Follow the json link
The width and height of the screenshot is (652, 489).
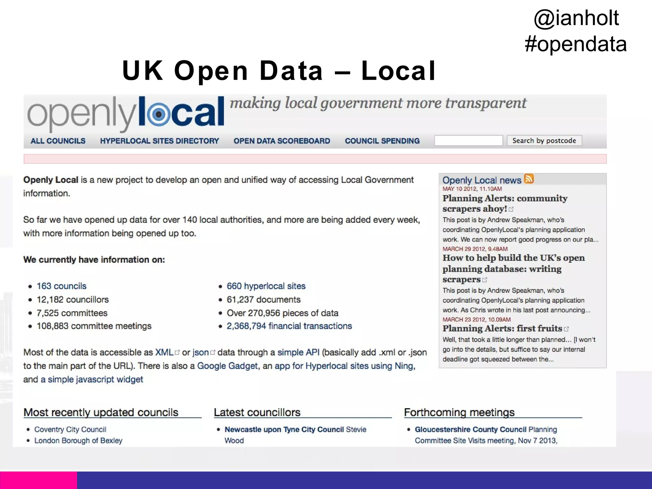(x=201, y=352)
